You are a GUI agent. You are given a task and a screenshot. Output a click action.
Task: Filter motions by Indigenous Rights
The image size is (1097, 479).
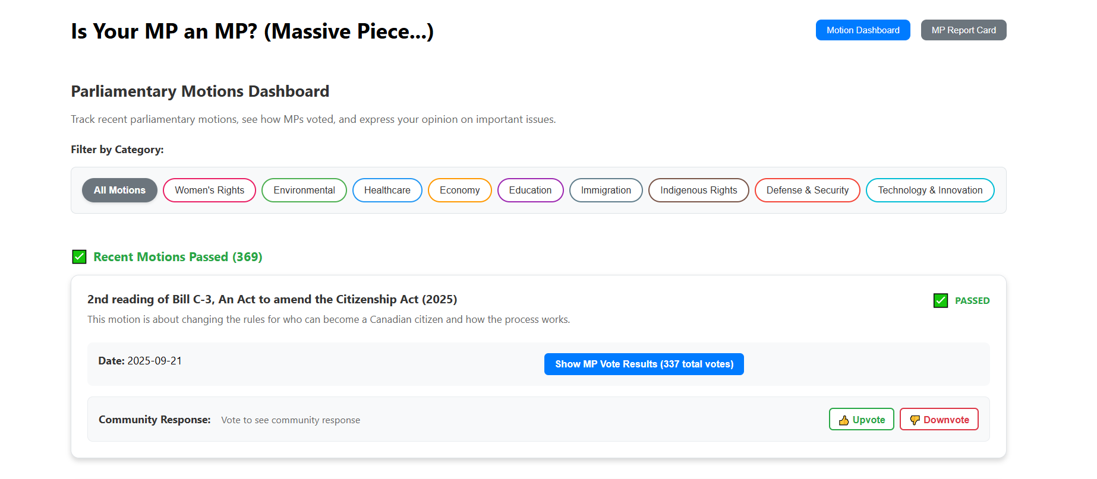coord(698,191)
